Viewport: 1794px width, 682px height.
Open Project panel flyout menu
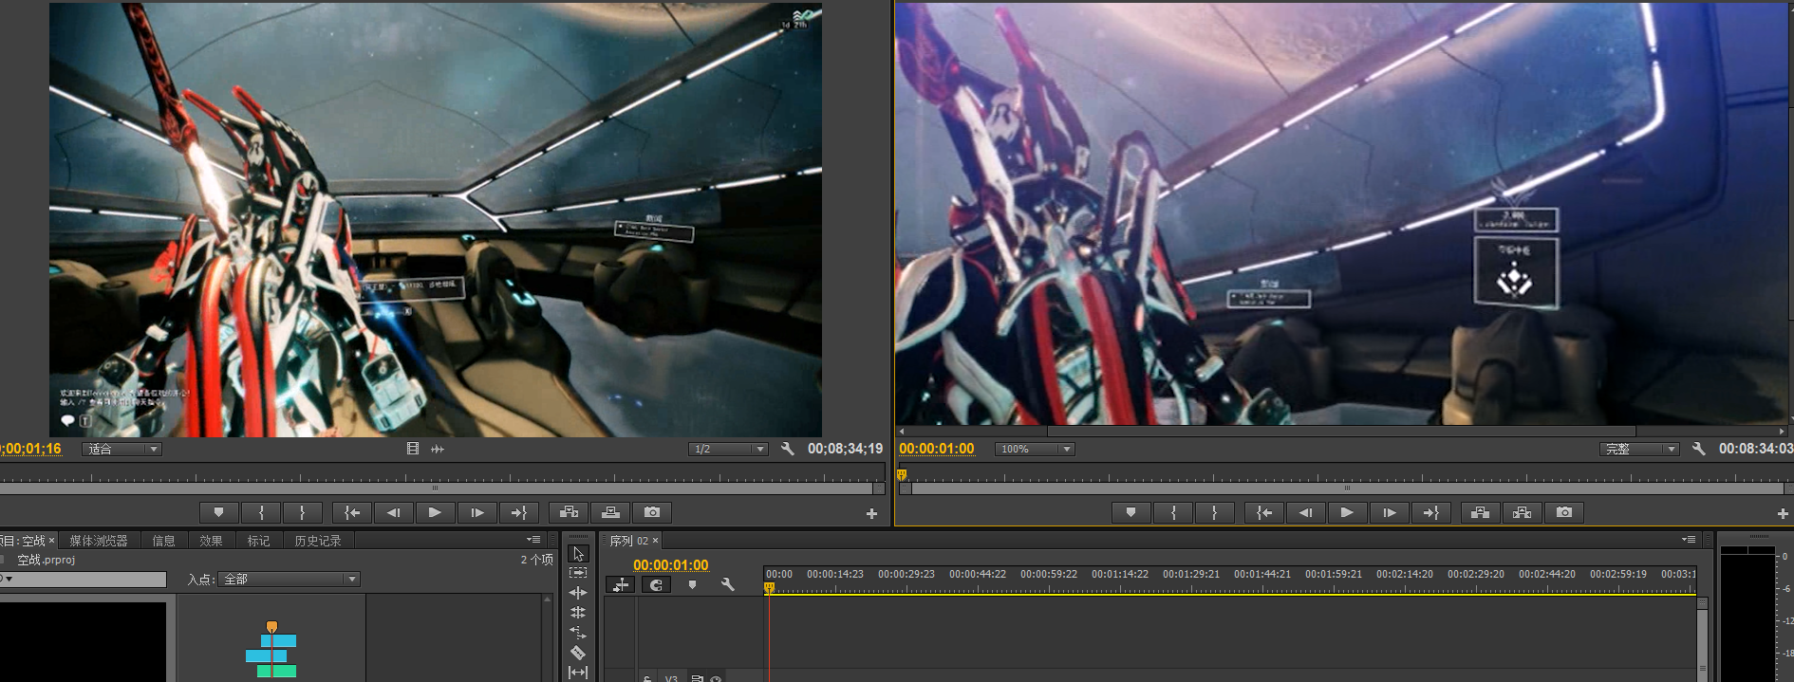point(534,540)
